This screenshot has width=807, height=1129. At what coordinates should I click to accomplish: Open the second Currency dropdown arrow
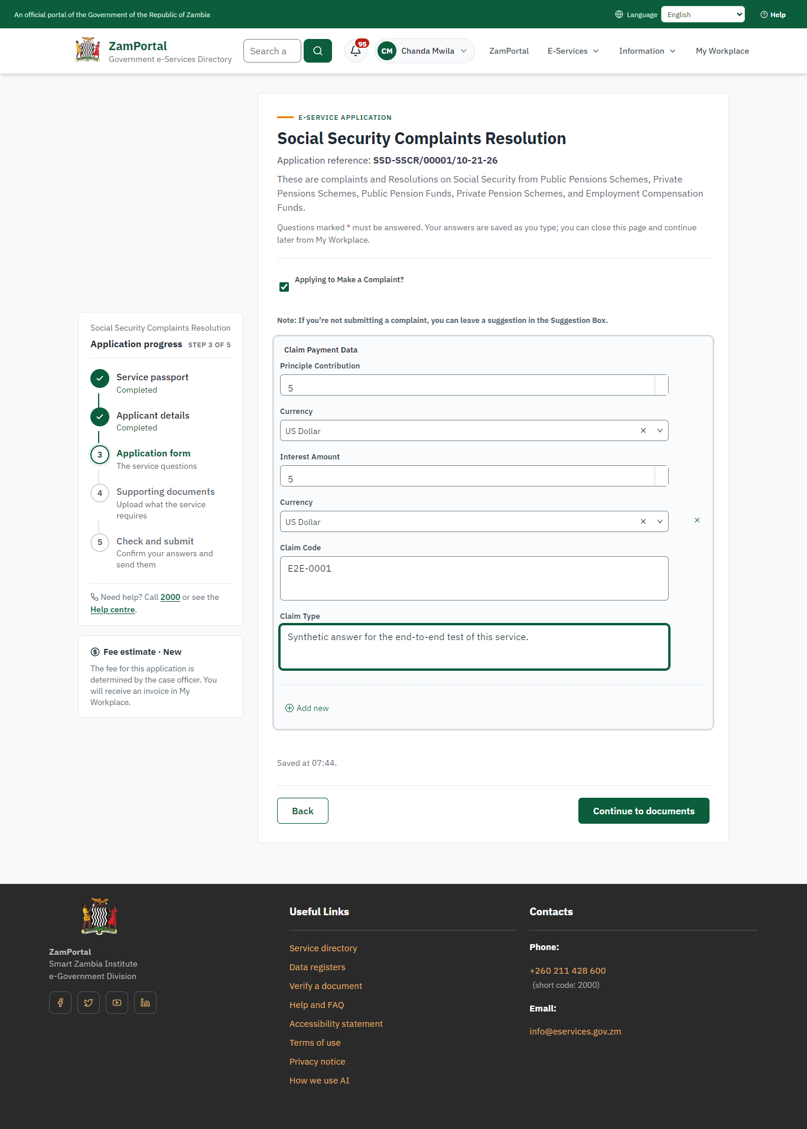tap(660, 521)
